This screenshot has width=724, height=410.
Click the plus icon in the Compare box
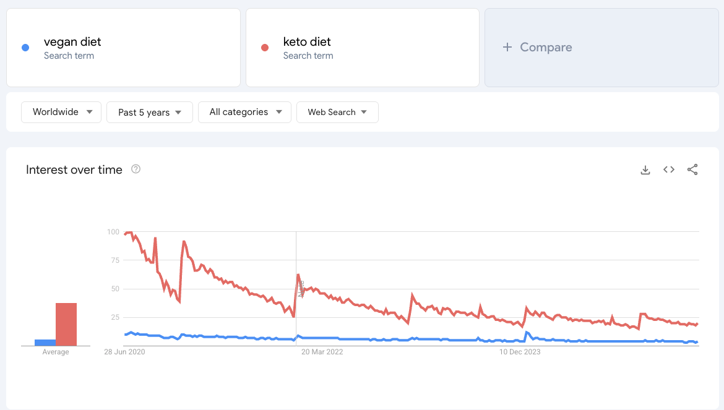[x=507, y=47]
